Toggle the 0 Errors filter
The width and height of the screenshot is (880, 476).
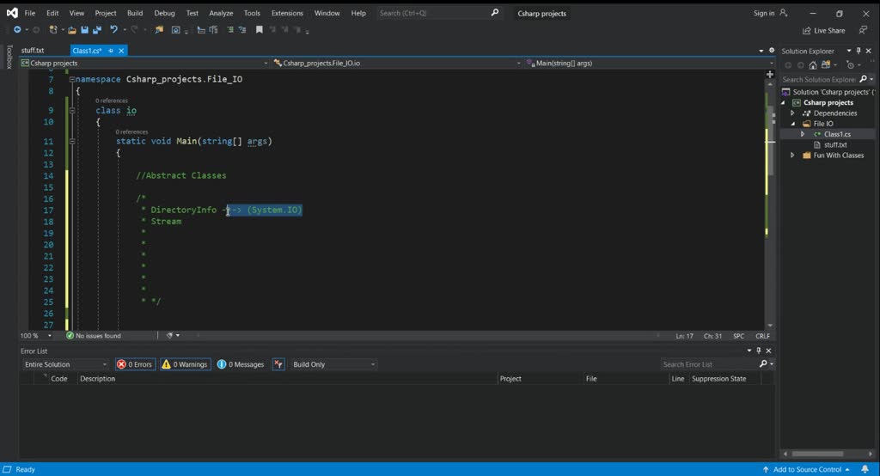coord(135,364)
